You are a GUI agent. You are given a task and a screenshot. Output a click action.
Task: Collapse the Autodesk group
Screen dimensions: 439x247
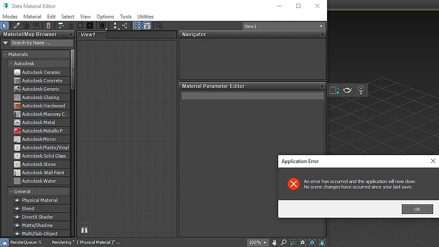(11, 64)
